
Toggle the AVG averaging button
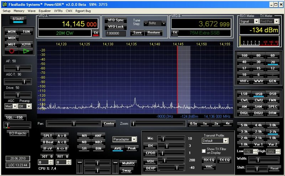tap(117, 148)
